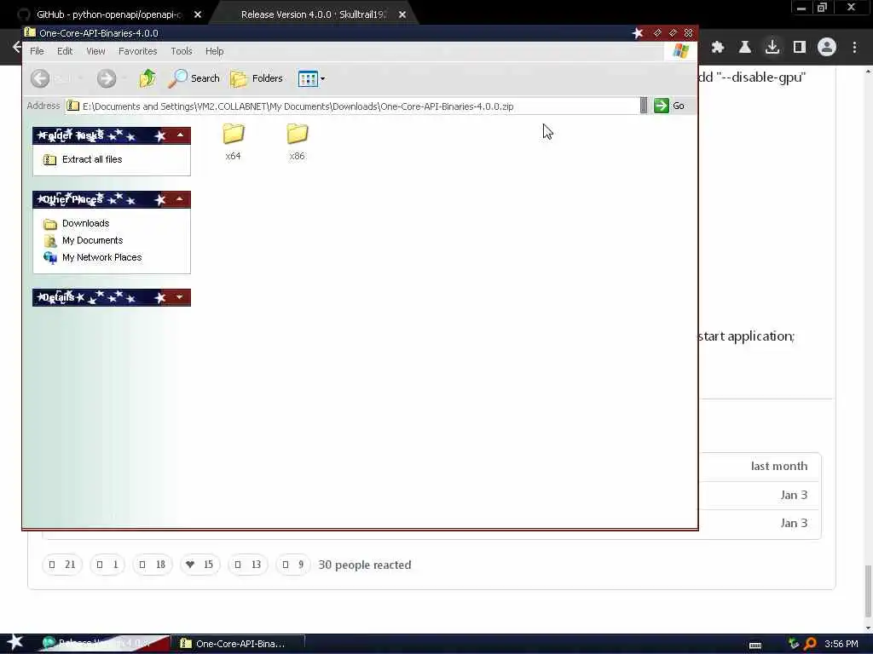
Task: Open the x86 folder
Action: 298,141
